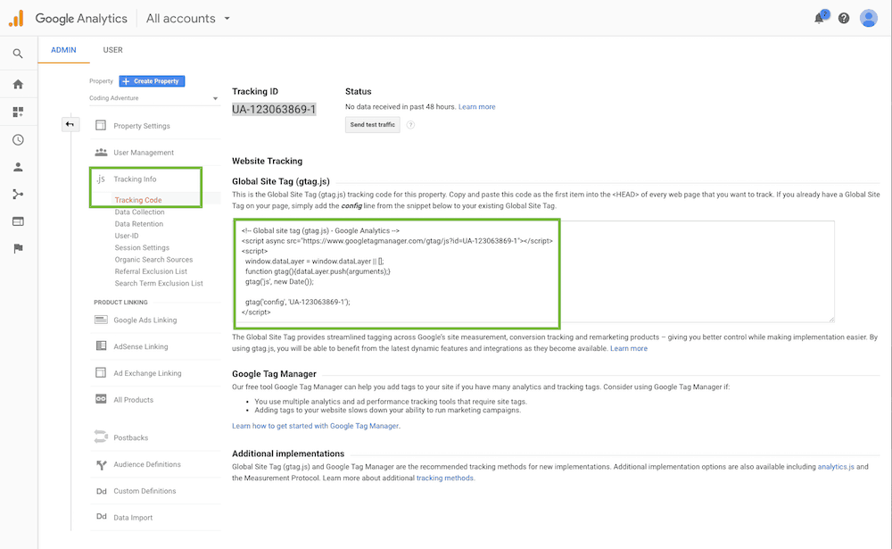892x549 pixels.
Task: Open Google Tag Manager getting started link
Action: pos(315,426)
